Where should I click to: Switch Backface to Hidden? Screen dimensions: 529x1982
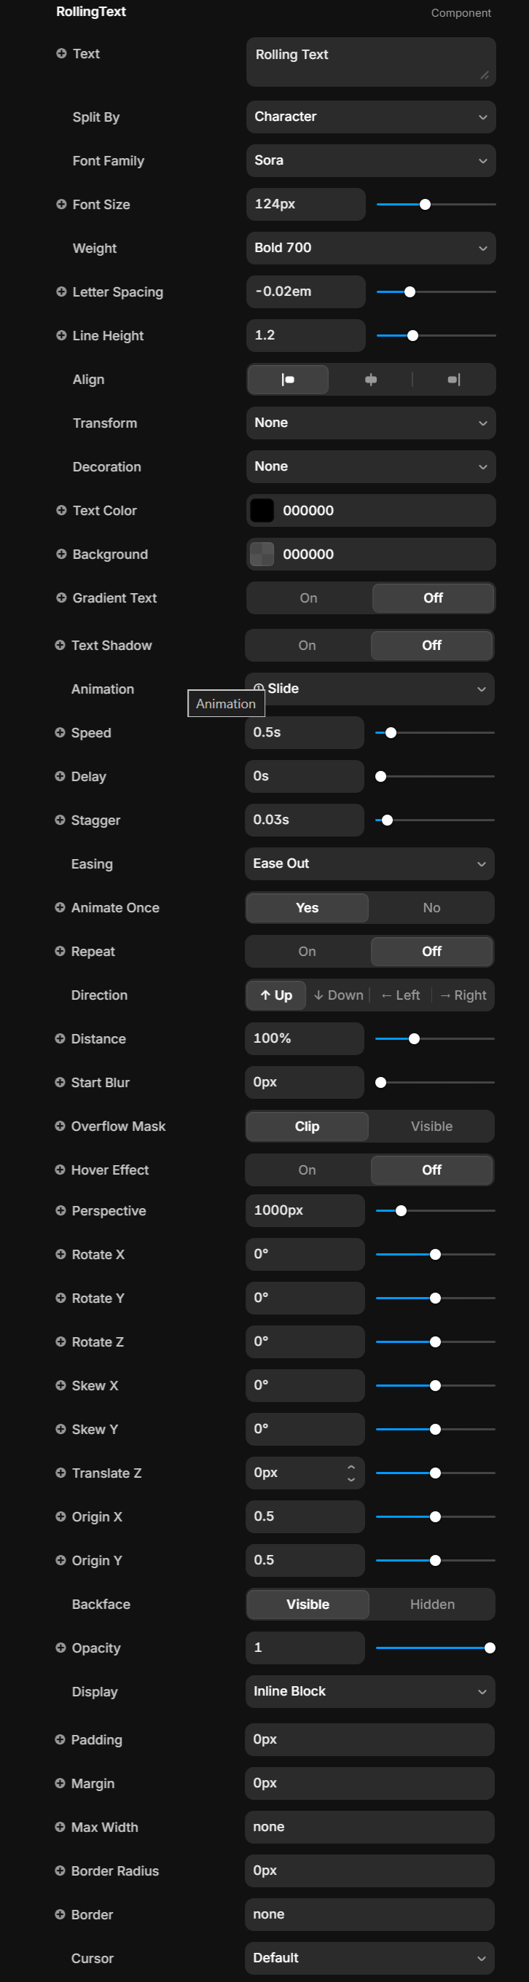[432, 1605]
